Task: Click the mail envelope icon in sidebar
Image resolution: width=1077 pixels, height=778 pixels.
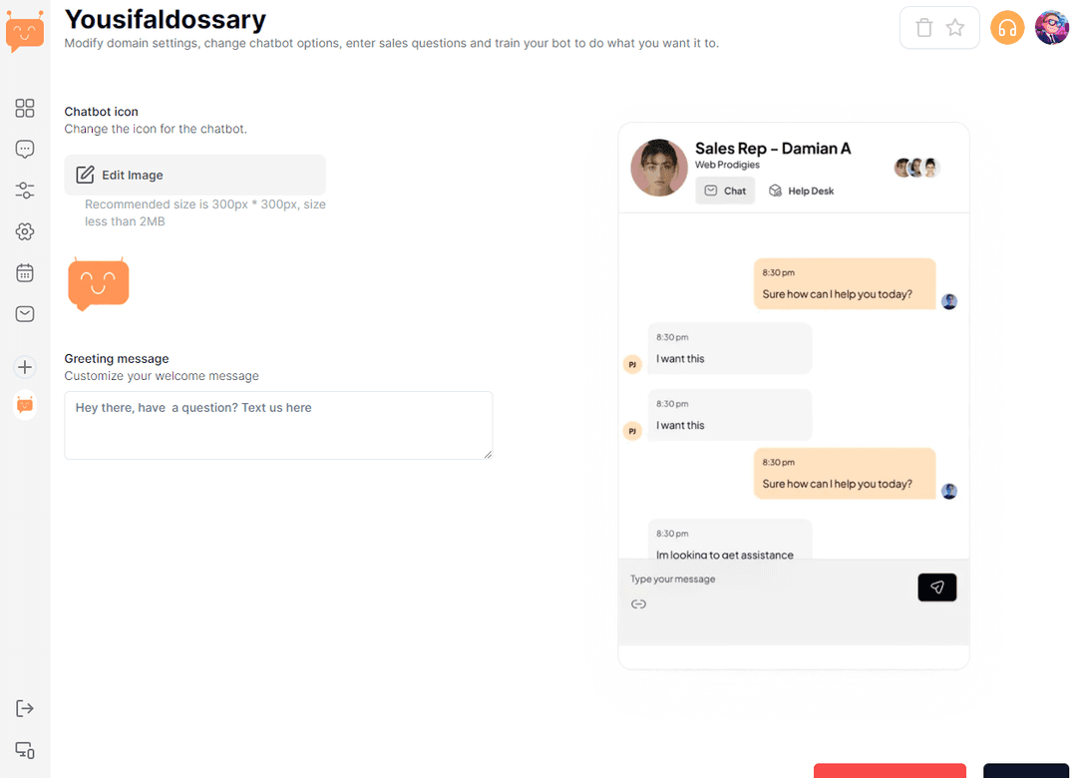Action: pos(25,314)
